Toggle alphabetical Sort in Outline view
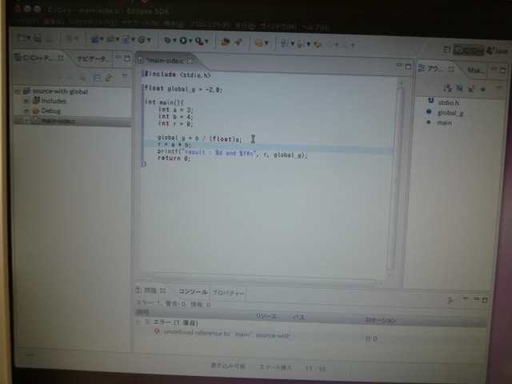Viewport: 512px width, 384px height. [448, 88]
